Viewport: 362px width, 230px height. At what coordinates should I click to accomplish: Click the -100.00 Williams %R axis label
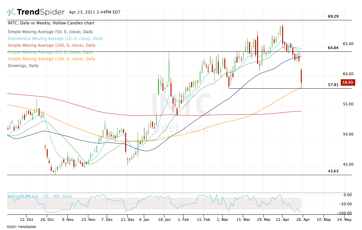(344, 213)
